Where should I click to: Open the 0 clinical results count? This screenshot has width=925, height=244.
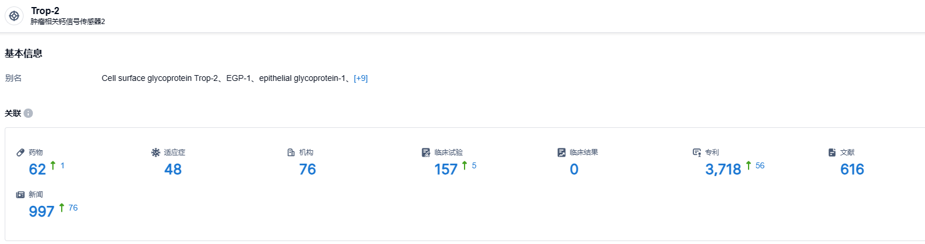(x=574, y=170)
